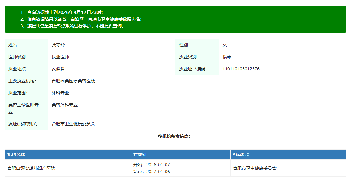Click the 医师级别 label cell
350x186 pixels.
click(18, 57)
